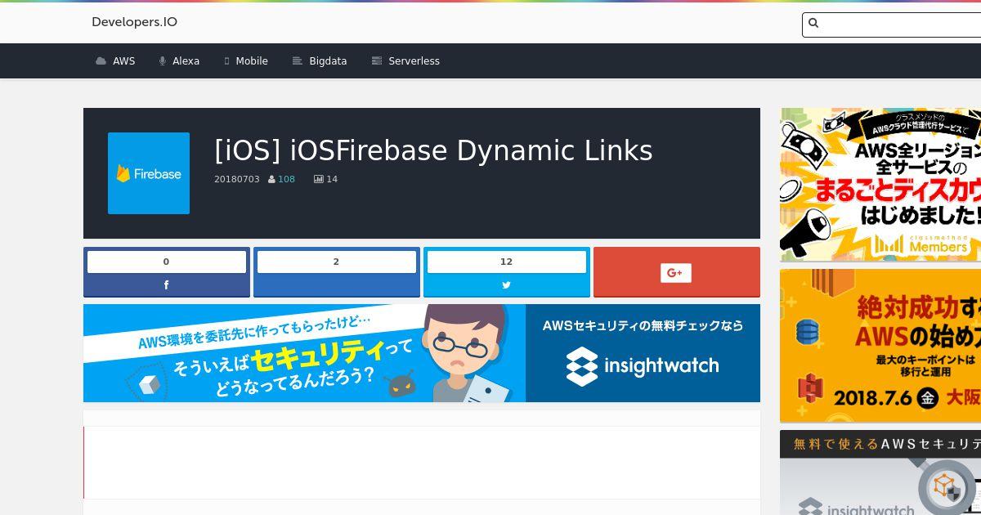Click the AWS cloud icon
981x515 pixels.
[x=101, y=61]
